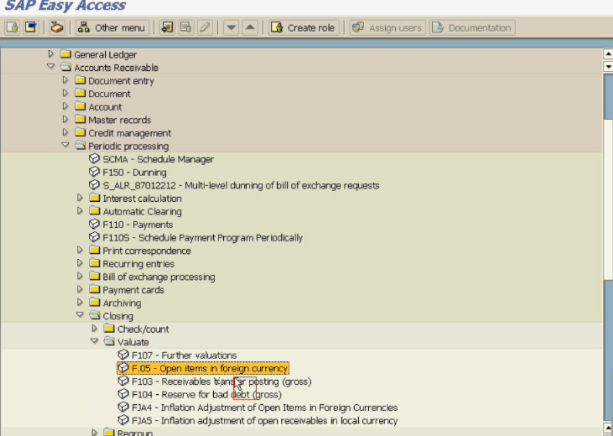Select 'F103 - Receivables transfer posting (gross)'
Screen dimensions: 613x436
tap(221, 381)
